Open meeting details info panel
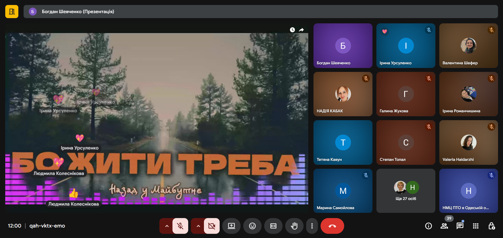 428,226
